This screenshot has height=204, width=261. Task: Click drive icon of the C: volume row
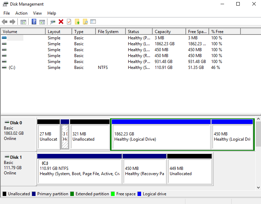click(x=4, y=68)
